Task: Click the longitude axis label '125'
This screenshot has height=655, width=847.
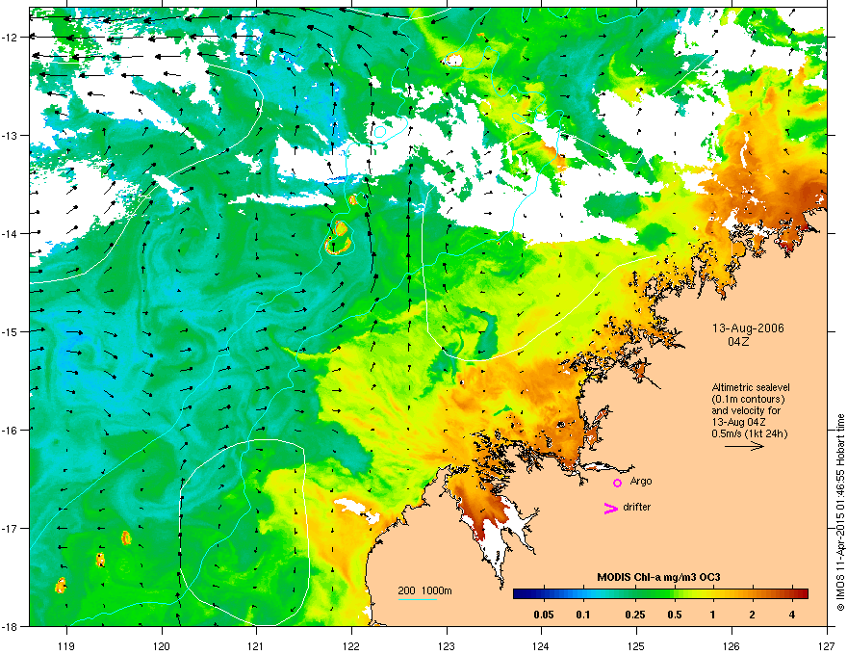Action: pyautogui.click(x=636, y=645)
